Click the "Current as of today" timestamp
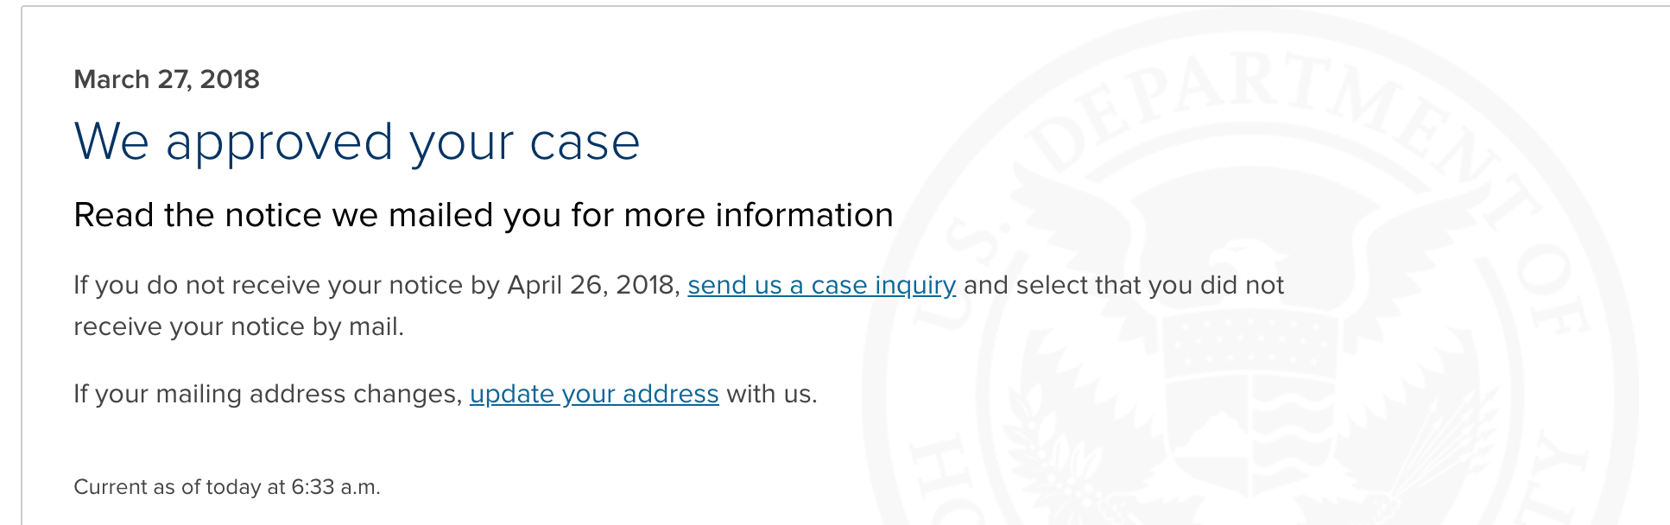Viewport: 1670px width, 525px height. [227, 487]
